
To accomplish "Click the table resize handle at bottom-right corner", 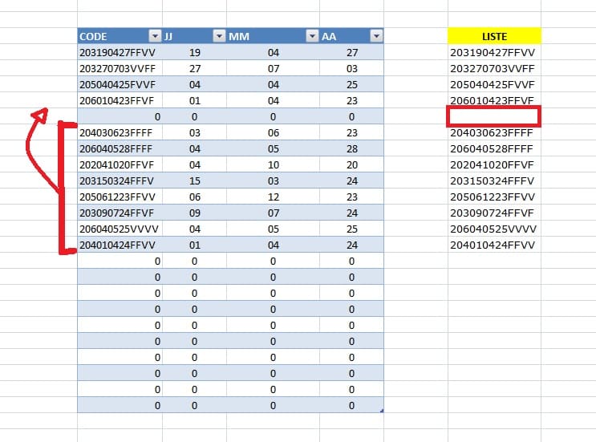I will [x=382, y=411].
